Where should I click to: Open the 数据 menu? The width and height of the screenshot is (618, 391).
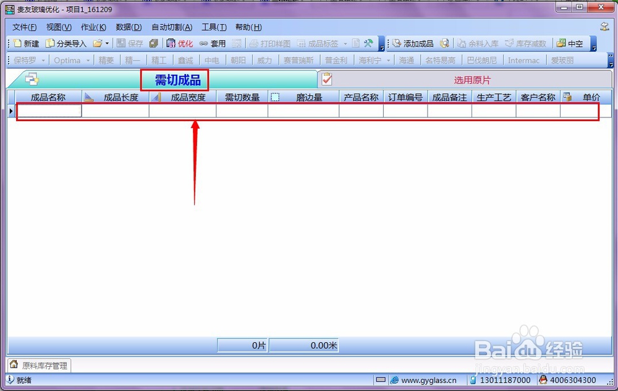(x=128, y=27)
